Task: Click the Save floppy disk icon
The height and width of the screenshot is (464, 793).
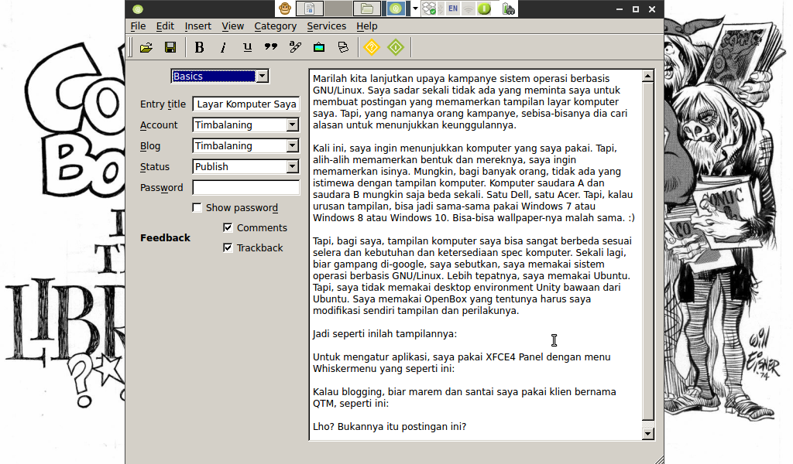Action: click(x=170, y=47)
